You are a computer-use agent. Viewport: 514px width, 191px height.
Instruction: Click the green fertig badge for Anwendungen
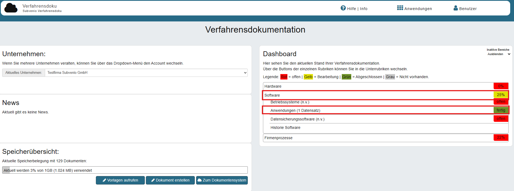501,110
